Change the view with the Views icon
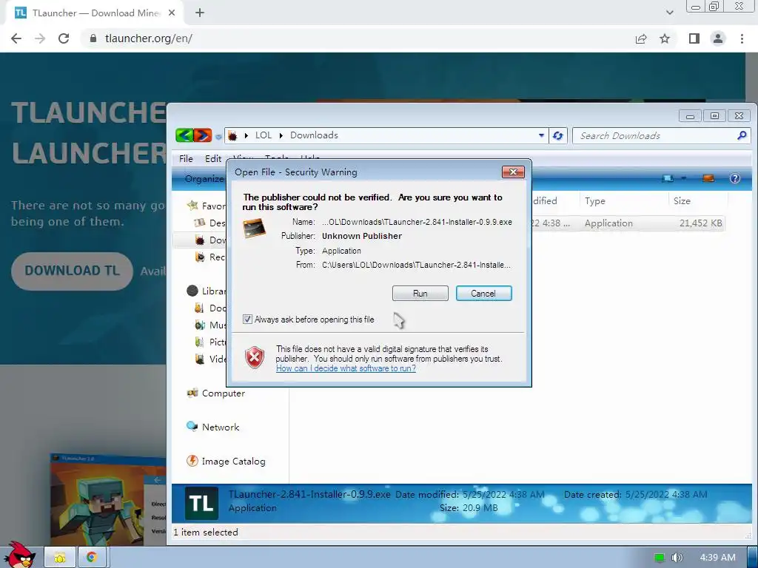This screenshot has width=758, height=568. tap(668, 179)
